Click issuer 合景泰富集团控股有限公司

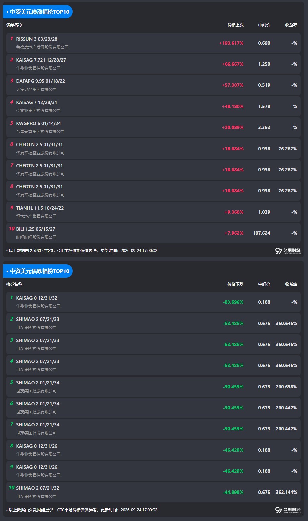pos(40,132)
